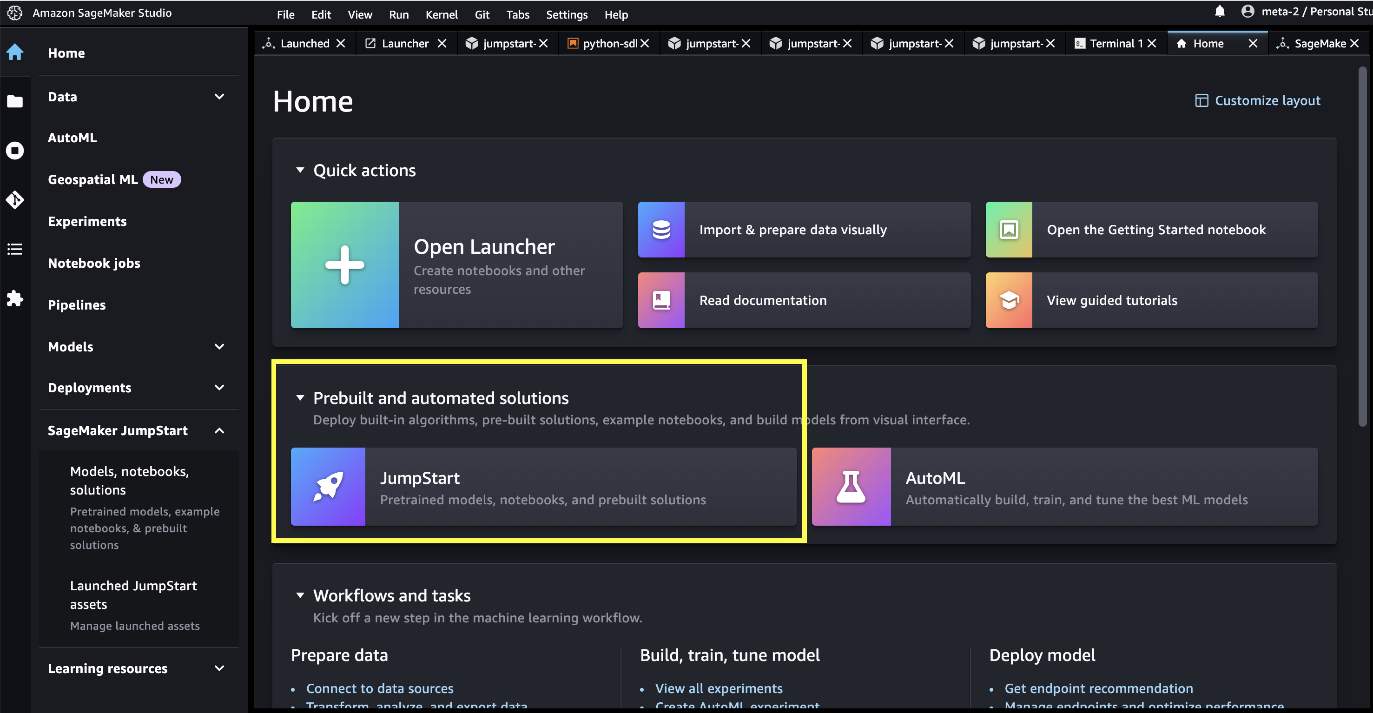Image resolution: width=1373 pixels, height=713 pixels.
Task: Open the Git sidebar icon
Action: click(x=15, y=200)
